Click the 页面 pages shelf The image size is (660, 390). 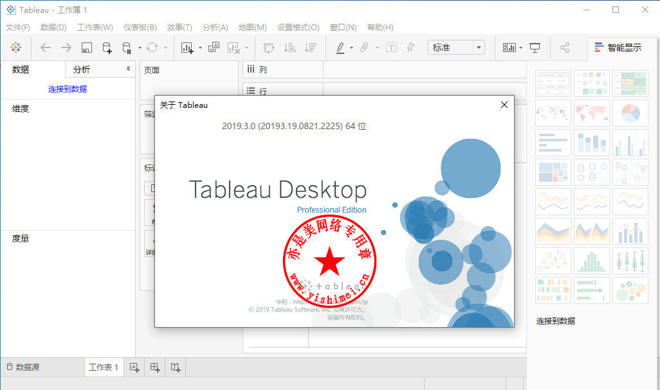point(189,80)
